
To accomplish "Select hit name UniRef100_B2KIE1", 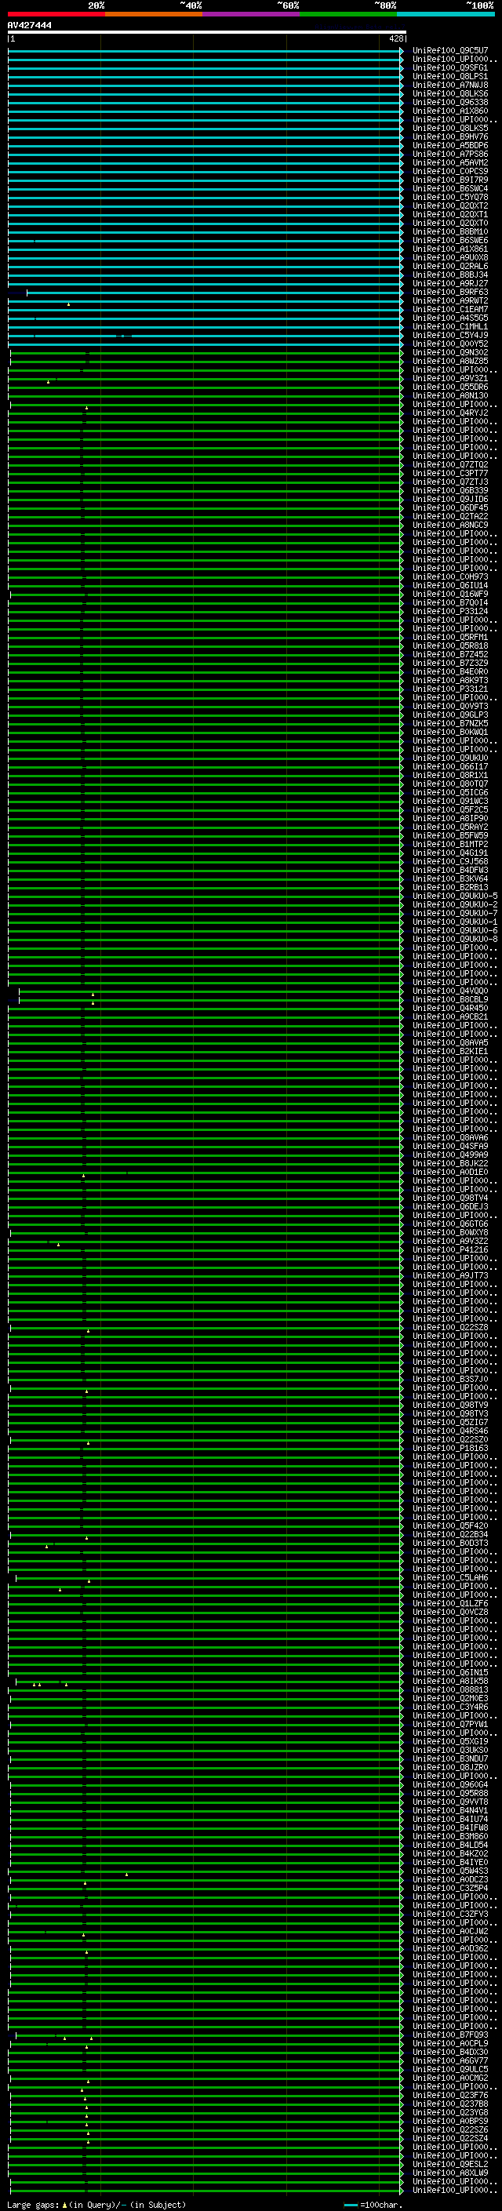I will (x=449, y=1050).
